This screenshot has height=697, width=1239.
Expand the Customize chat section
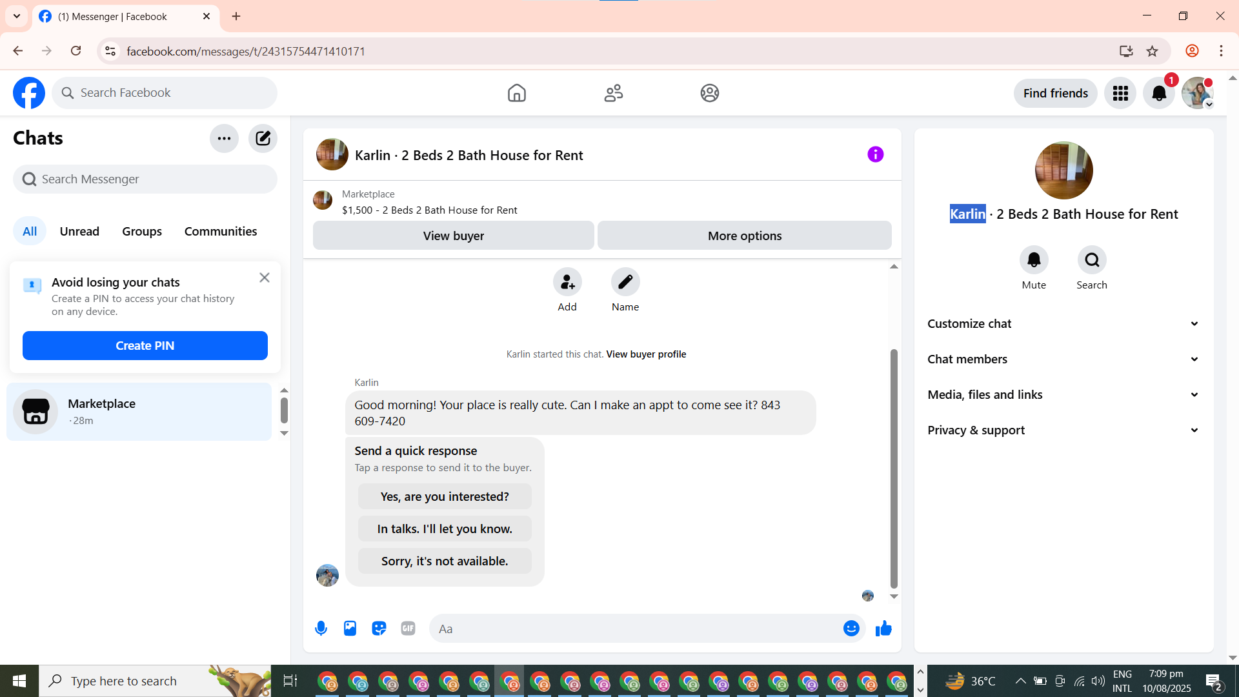(1063, 323)
